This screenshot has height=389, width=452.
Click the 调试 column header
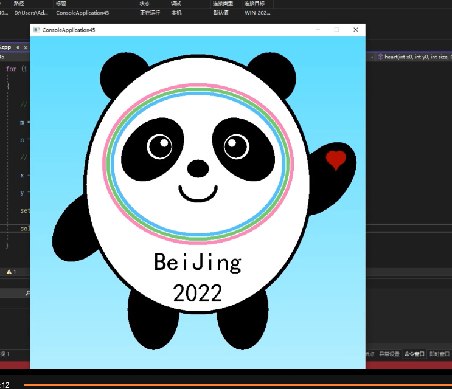click(x=176, y=4)
